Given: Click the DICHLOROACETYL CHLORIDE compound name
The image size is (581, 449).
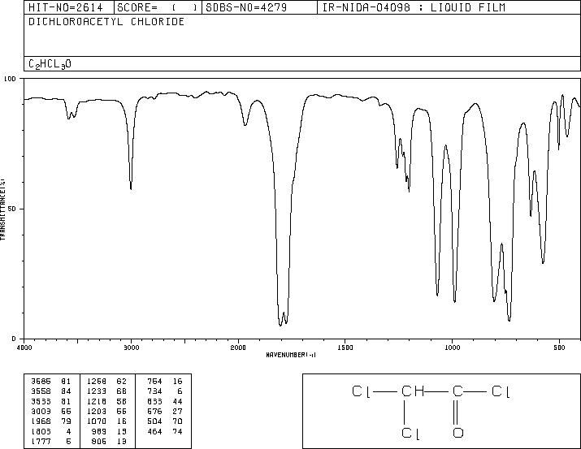Looking at the screenshot, I should (106, 22).
